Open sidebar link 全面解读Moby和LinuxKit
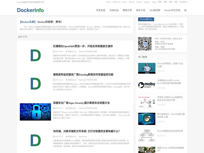The height and width of the screenshot is (153, 204). tap(169, 82)
